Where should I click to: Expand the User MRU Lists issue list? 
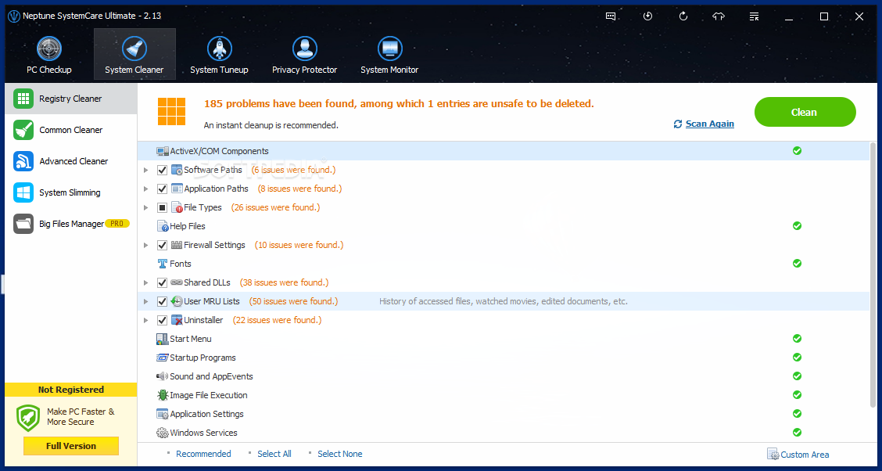[x=145, y=302]
